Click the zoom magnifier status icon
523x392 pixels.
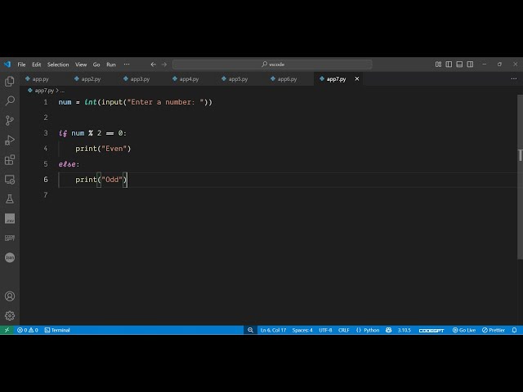click(250, 330)
